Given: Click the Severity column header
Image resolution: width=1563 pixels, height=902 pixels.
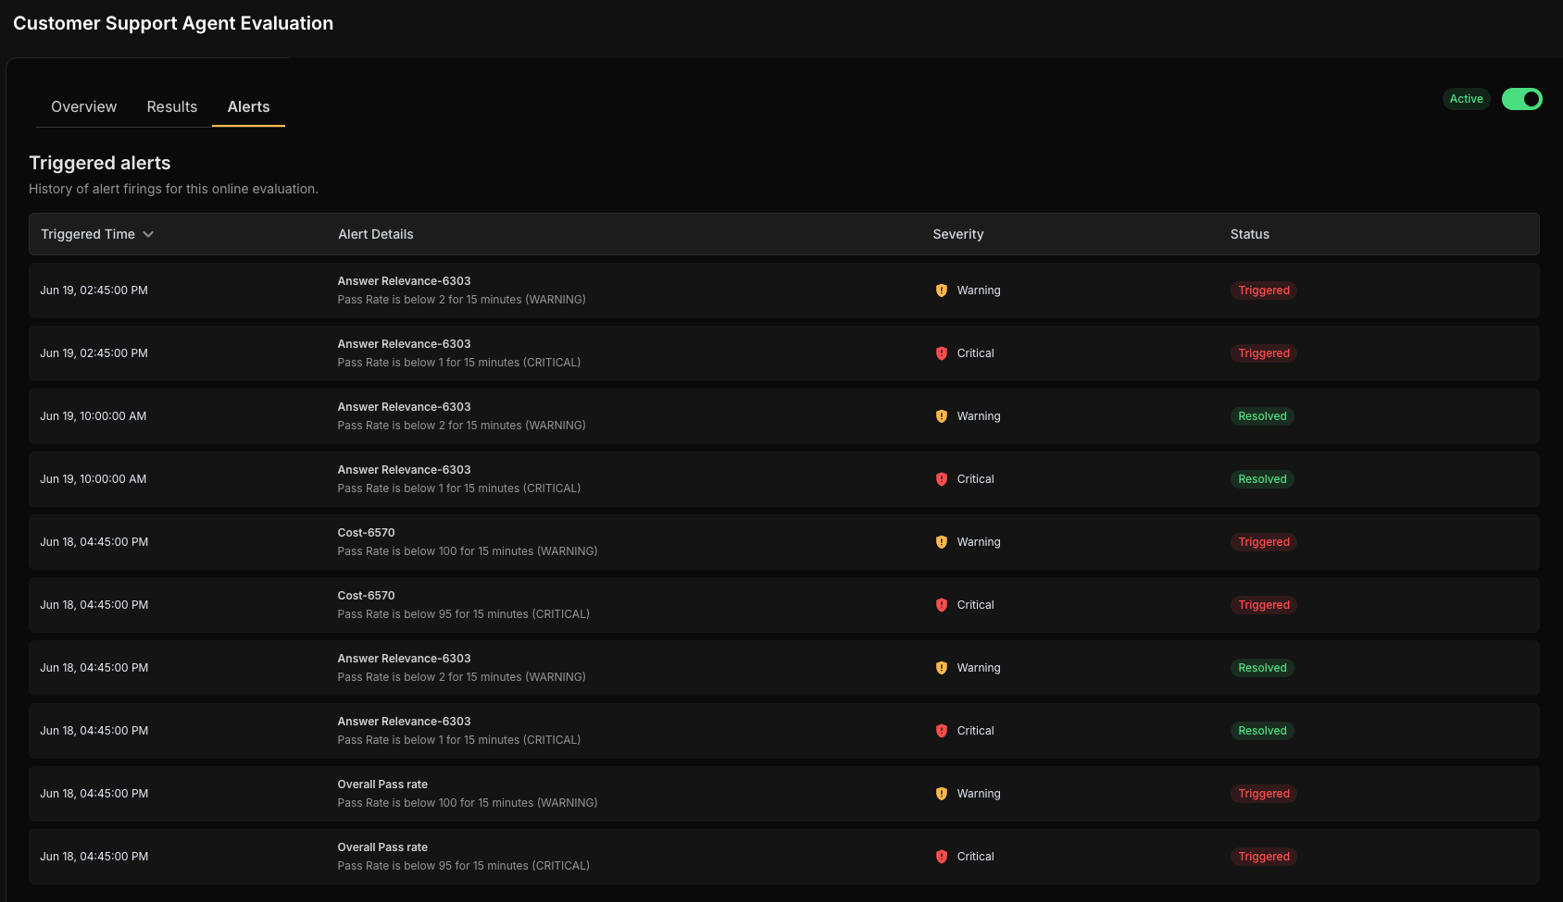Looking at the screenshot, I should [958, 235].
